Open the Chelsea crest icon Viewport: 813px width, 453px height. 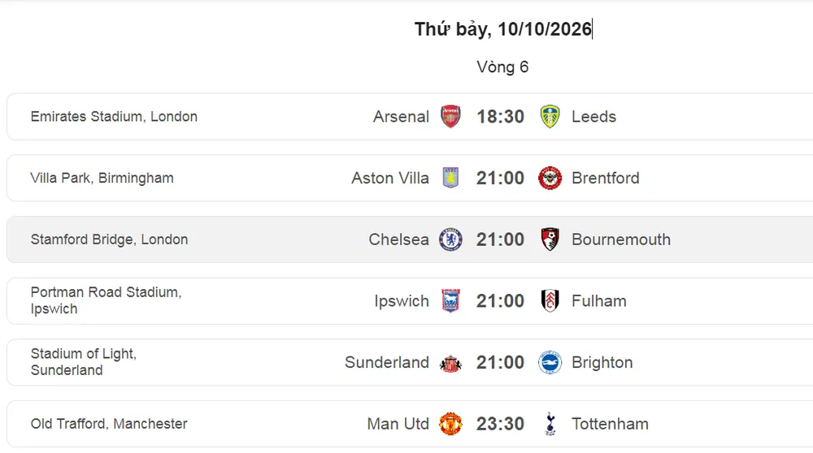click(450, 239)
